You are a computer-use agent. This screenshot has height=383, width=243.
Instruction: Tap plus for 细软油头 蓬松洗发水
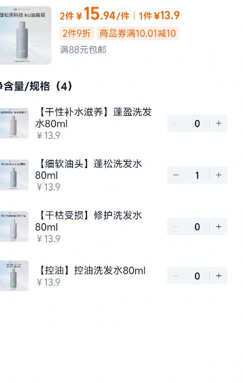click(x=219, y=175)
